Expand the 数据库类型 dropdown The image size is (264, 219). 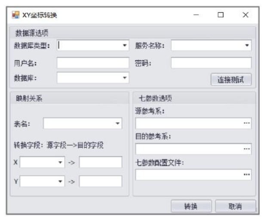[125, 45]
